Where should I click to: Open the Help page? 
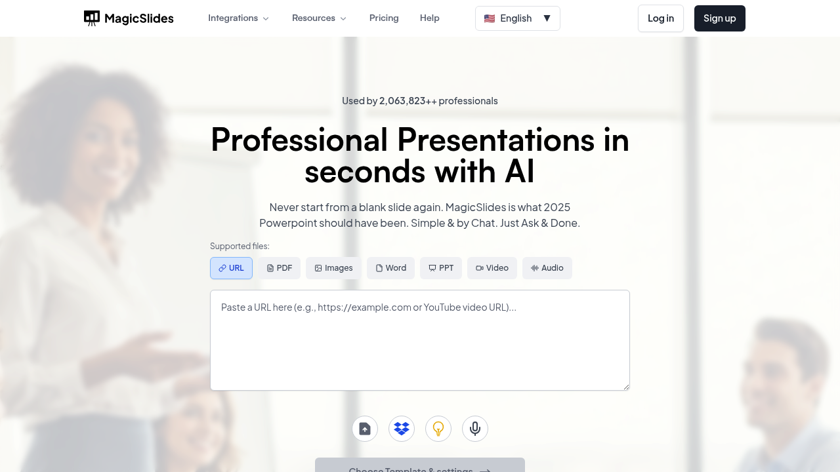point(430,18)
